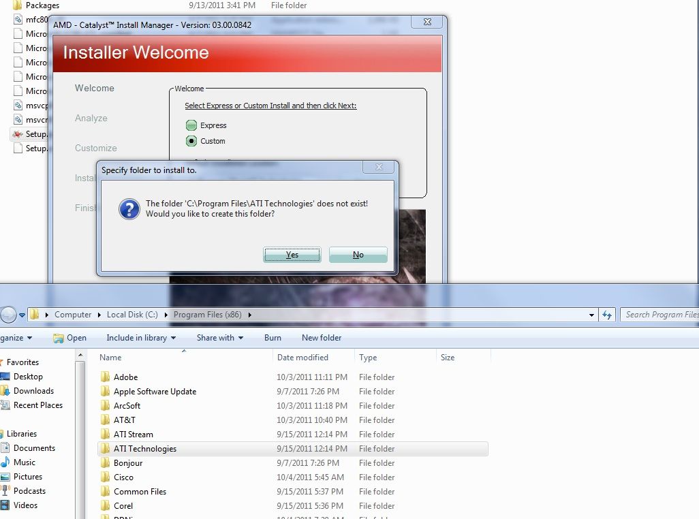Image resolution: width=699 pixels, height=519 pixels.
Task: Click the Documents library icon
Action: pos(5,447)
